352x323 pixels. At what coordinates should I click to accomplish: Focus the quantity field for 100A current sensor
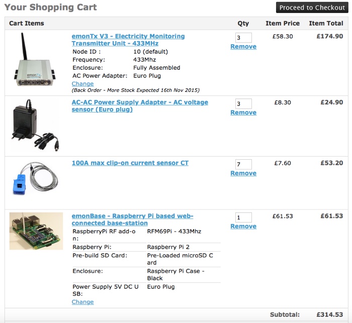point(243,164)
